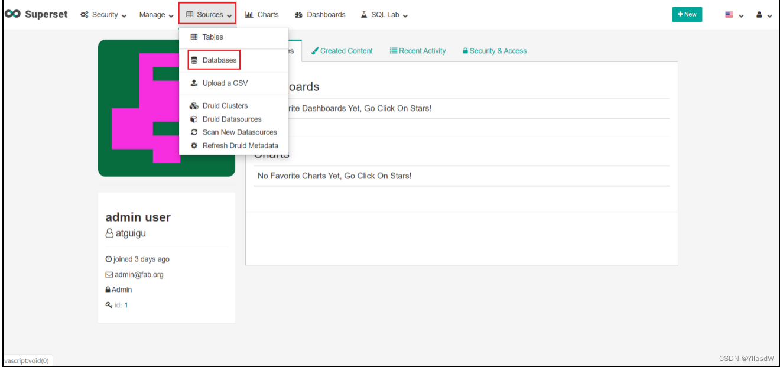Switch to Recent Activity tab
Screen dimensions: 783x367
(418, 51)
